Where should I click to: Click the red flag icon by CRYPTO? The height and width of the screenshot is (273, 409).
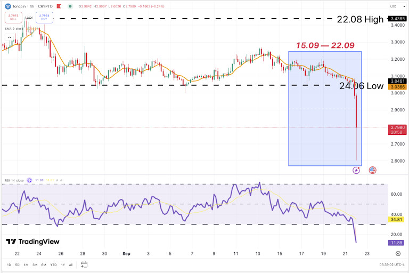click(59, 6)
